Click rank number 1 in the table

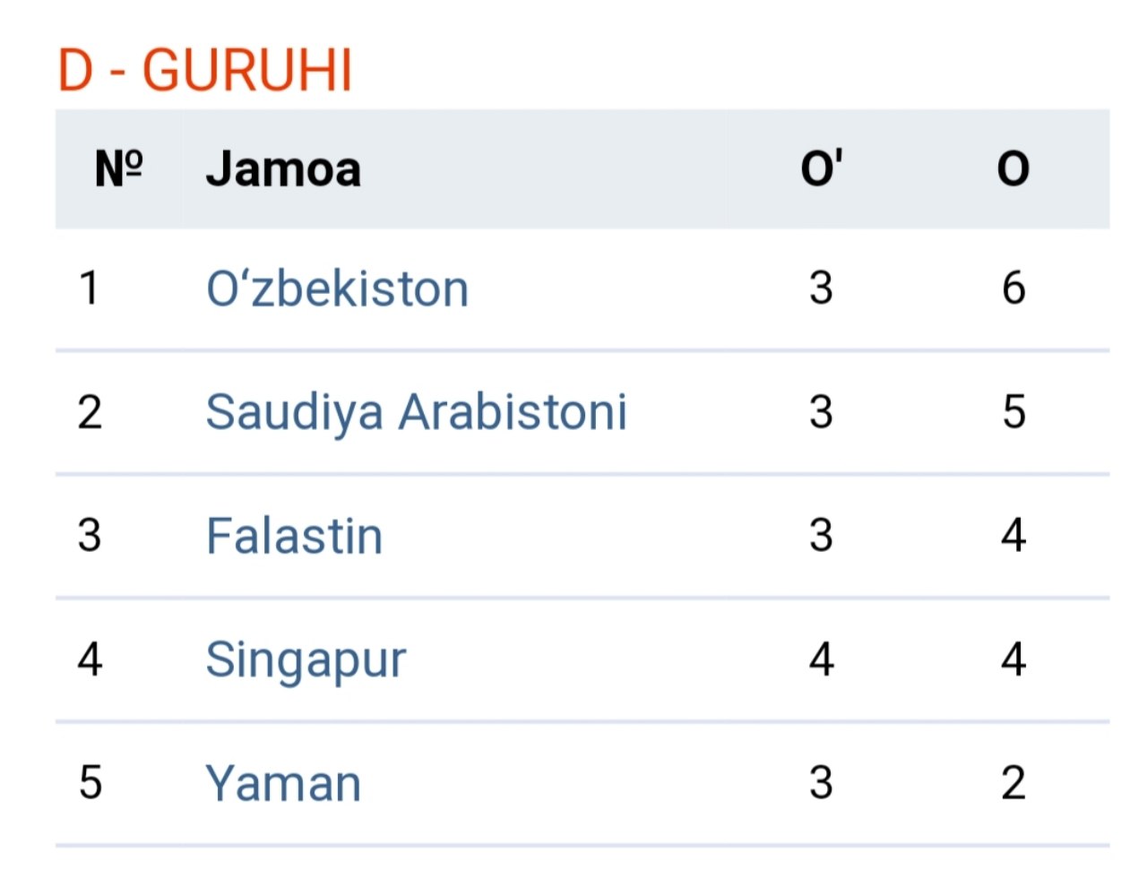click(89, 288)
